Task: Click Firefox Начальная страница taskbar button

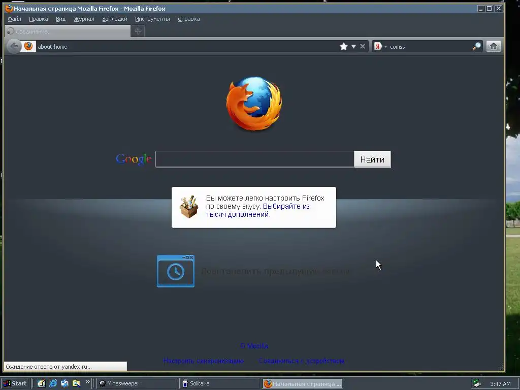Action: tap(303, 384)
